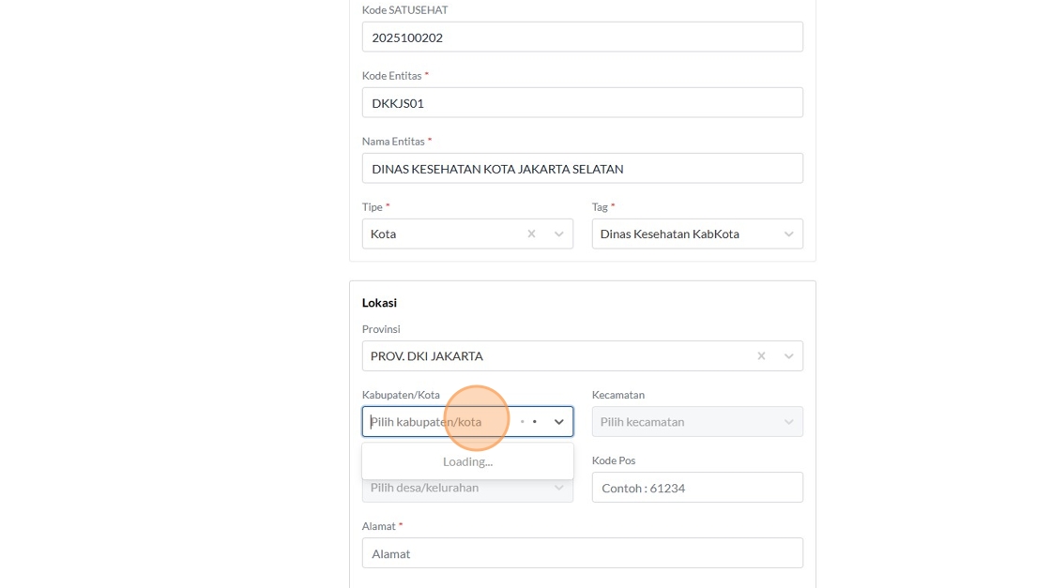This screenshot has width=1051, height=588.
Task: Click the Kecamatan dropdown chevron arrow
Action: 788,422
